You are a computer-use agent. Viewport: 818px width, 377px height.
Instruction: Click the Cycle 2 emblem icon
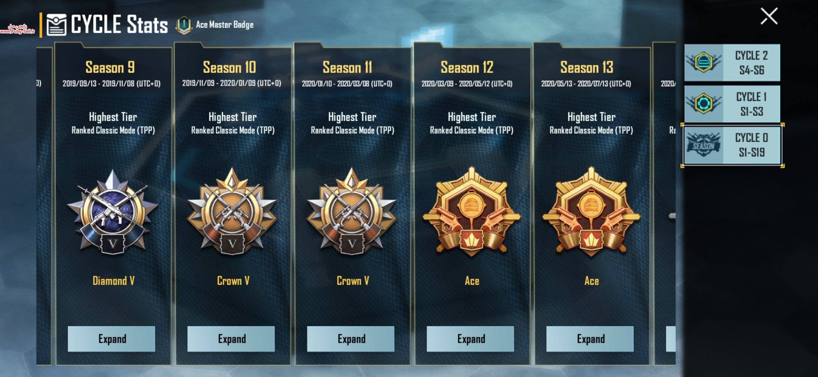tap(703, 62)
